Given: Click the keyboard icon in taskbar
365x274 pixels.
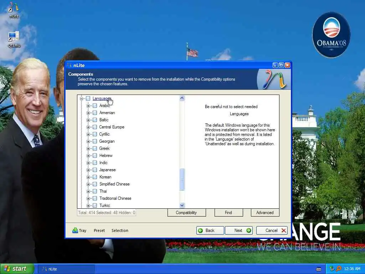Looking at the screenshot, I should pos(319,269).
